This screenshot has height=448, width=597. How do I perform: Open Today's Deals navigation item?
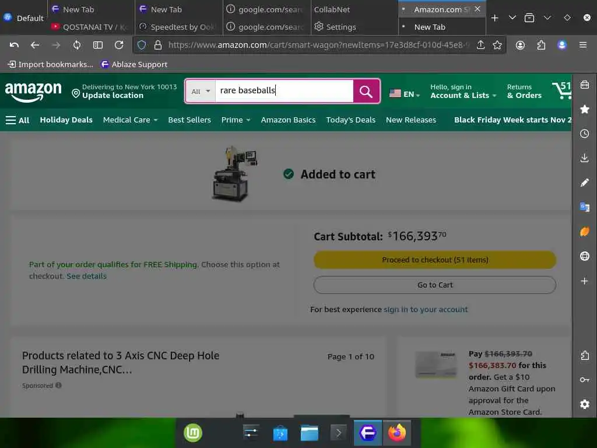click(350, 120)
